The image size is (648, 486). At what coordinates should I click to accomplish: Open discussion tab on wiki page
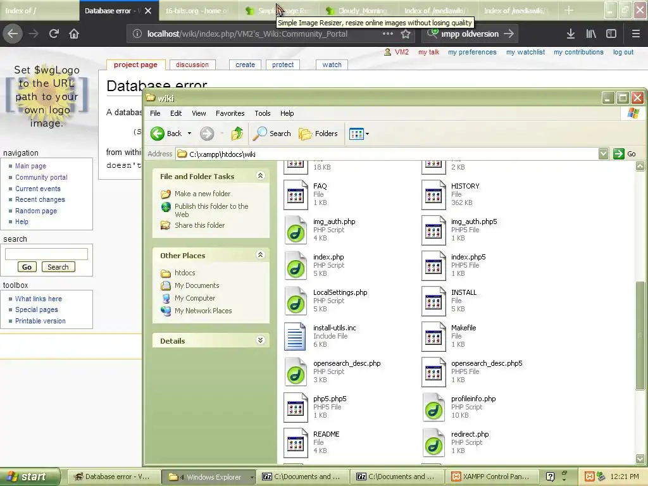pos(192,65)
